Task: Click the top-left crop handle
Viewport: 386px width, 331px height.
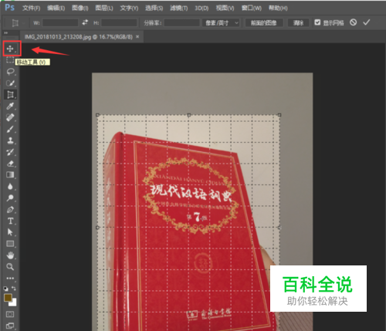Action: click(97, 115)
